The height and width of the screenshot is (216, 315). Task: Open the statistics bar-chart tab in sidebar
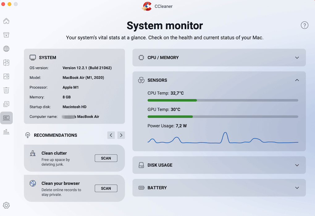[x=6, y=132]
